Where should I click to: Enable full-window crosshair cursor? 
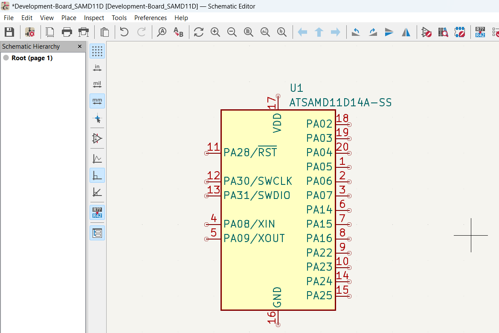[x=97, y=117]
